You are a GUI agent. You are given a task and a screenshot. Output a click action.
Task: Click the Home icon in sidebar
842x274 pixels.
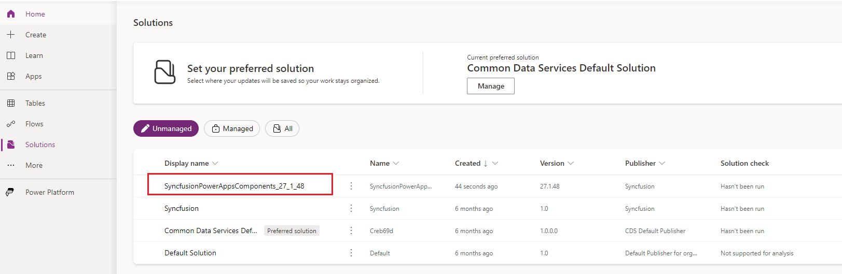point(11,14)
